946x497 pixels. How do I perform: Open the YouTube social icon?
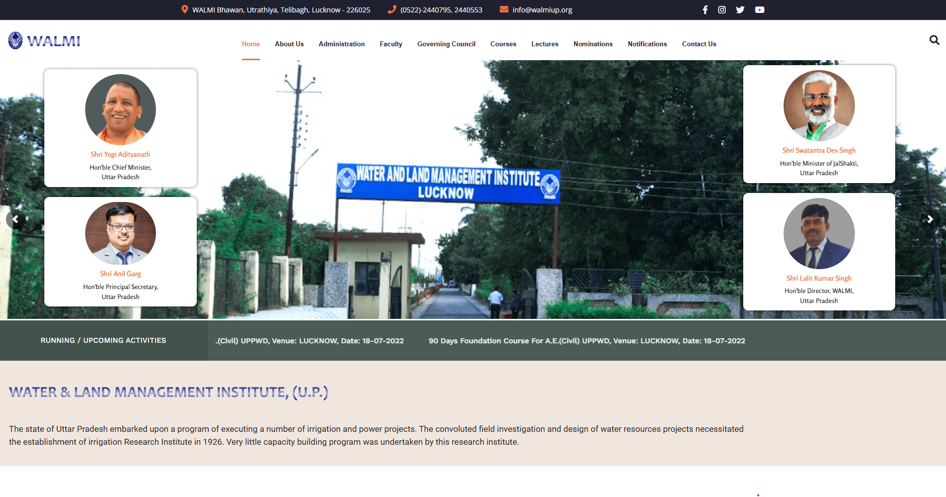point(760,10)
